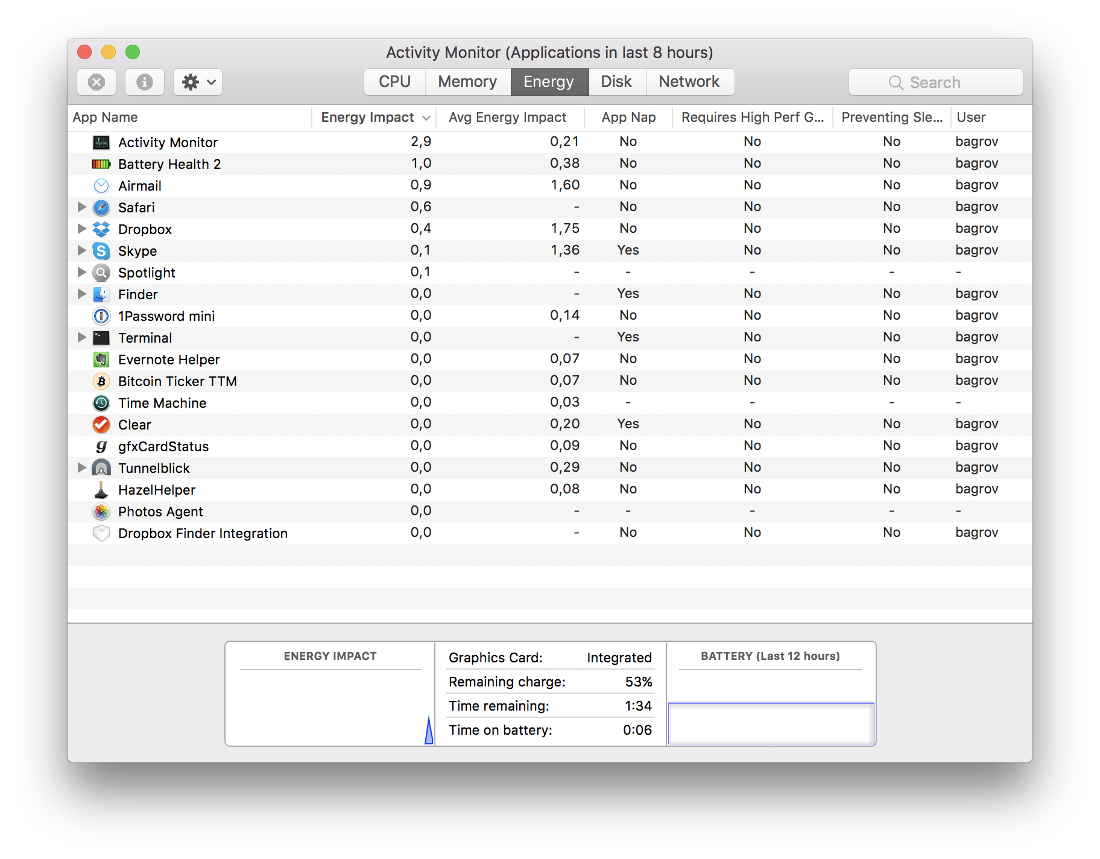Click the Search input field

click(x=936, y=82)
